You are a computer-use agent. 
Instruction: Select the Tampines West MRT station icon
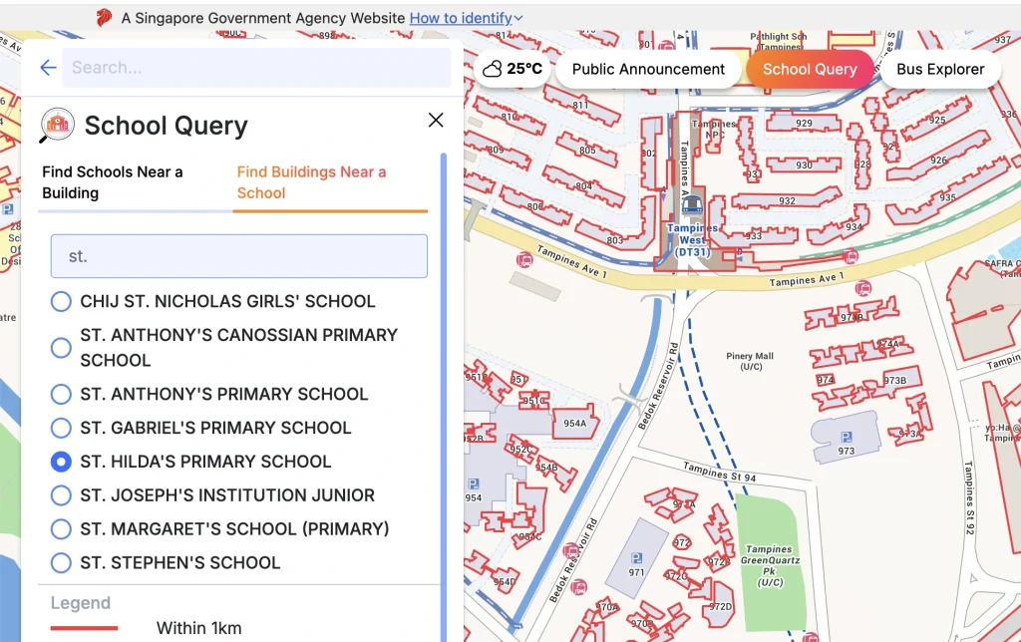pos(692,204)
